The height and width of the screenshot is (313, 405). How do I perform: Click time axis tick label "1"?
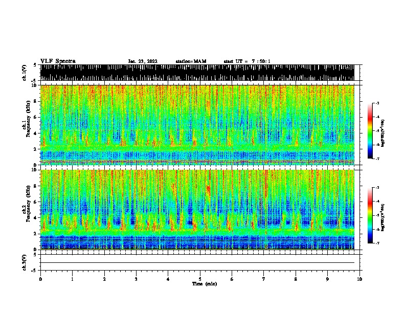[72, 279]
